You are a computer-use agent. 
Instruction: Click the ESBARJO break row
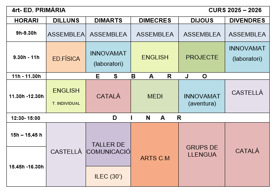click(x=156, y=76)
